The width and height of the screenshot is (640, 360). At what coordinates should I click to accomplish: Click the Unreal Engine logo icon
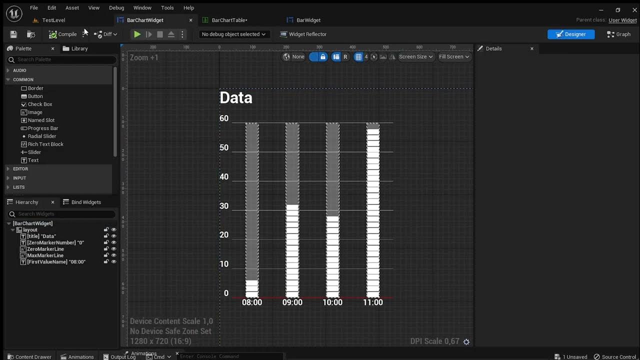point(14,13)
